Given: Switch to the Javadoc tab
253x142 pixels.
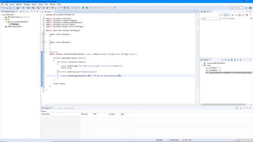Looking at the screenshot, I should (x=59, y=108).
